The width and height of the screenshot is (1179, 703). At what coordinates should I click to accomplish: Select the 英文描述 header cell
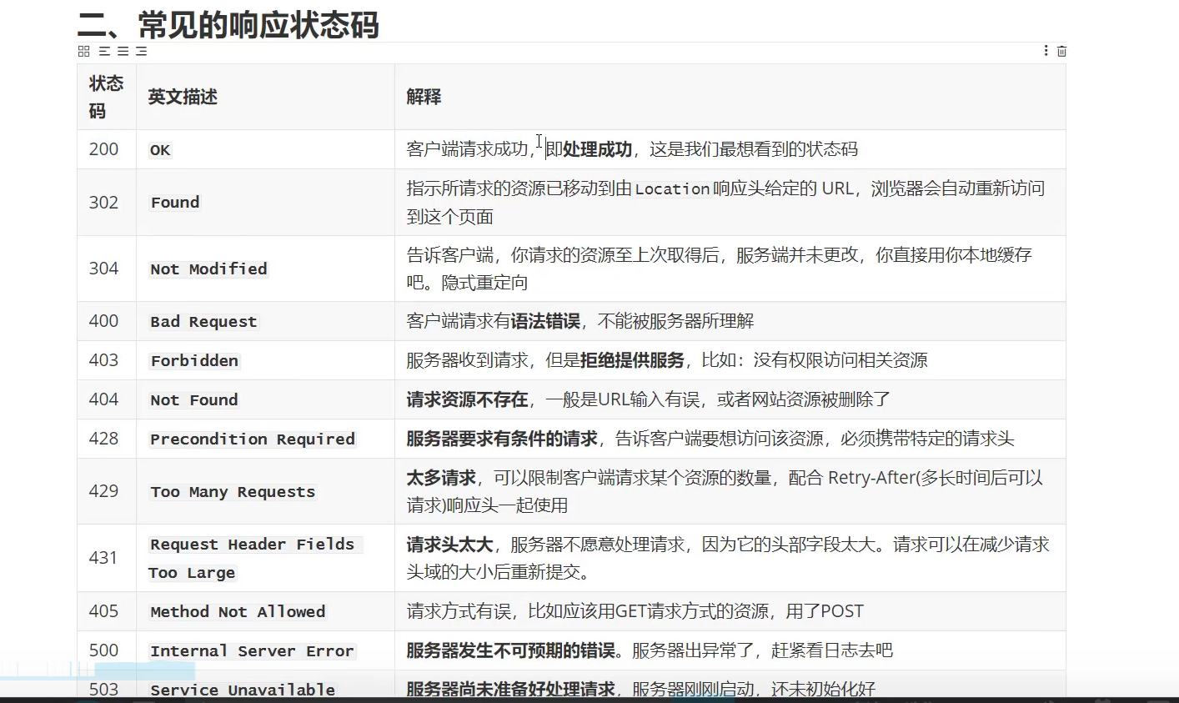(x=265, y=97)
